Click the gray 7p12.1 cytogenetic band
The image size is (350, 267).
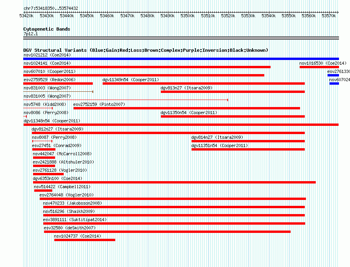181,38
